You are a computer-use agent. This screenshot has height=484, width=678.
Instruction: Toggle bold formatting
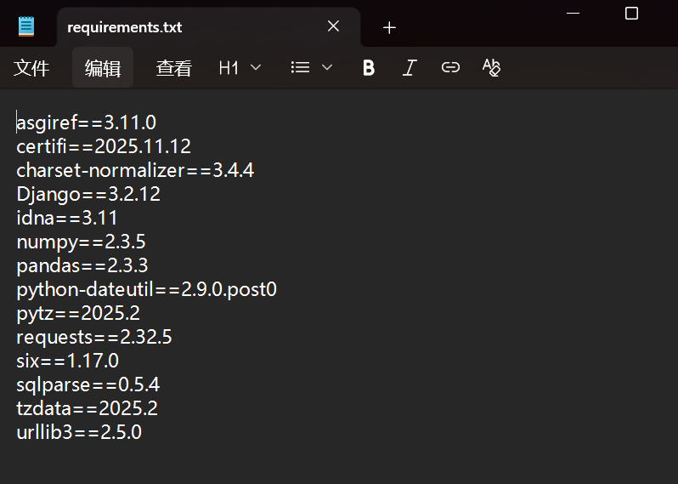coord(369,67)
